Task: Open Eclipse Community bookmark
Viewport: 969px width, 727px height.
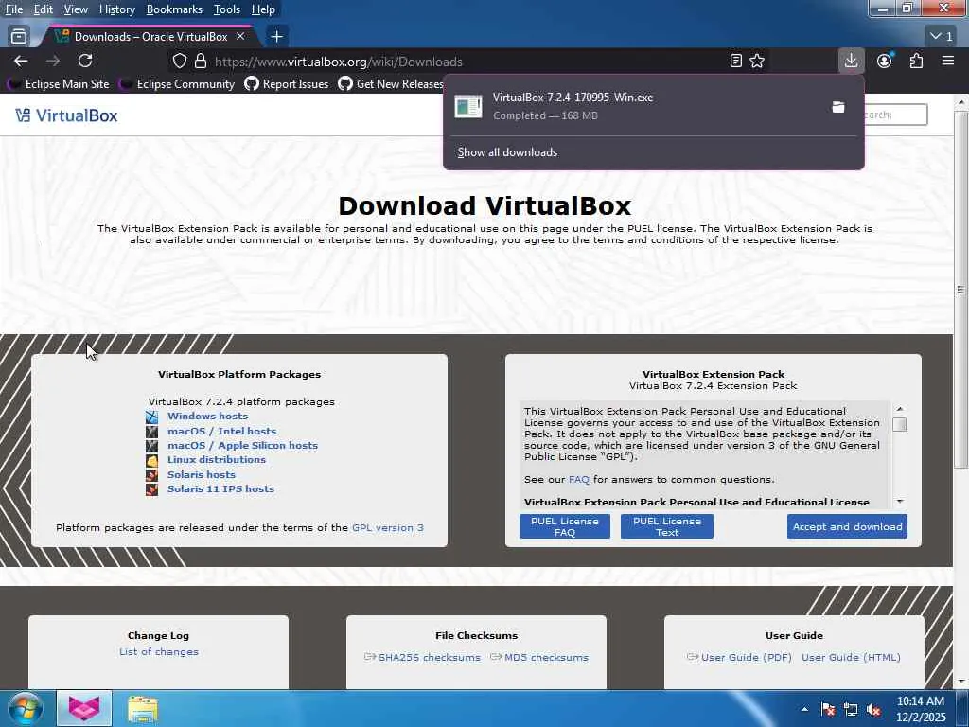Action: click(177, 83)
